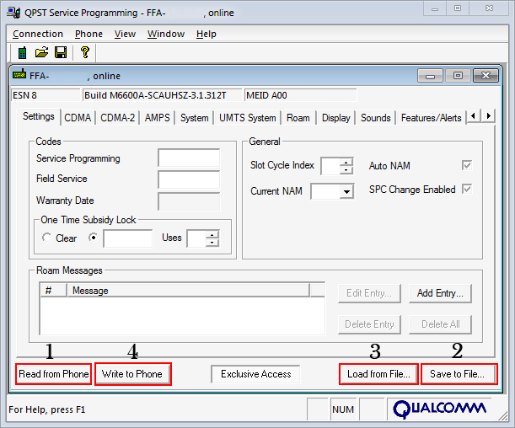Switch to the Roam tab

298,118
